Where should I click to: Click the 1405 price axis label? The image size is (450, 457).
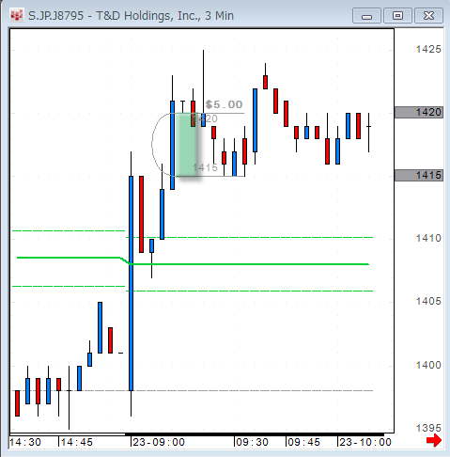coord(428,301)
